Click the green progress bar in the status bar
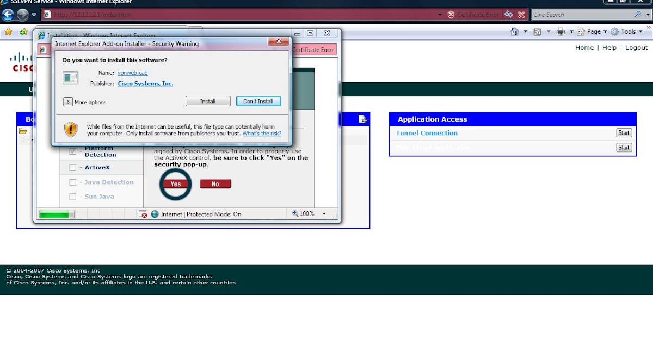 (57, 214)
